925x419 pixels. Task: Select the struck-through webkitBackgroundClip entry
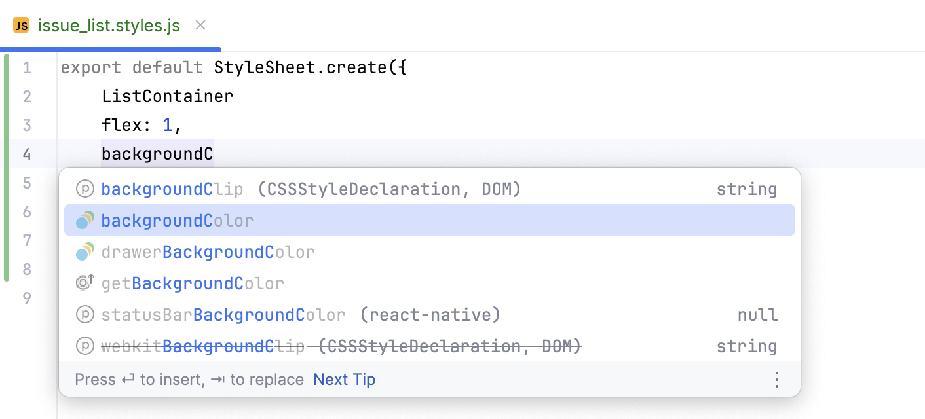point(203,346)
